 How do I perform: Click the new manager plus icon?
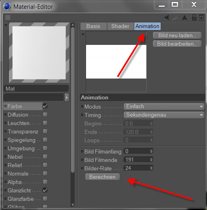coord(201,18)
